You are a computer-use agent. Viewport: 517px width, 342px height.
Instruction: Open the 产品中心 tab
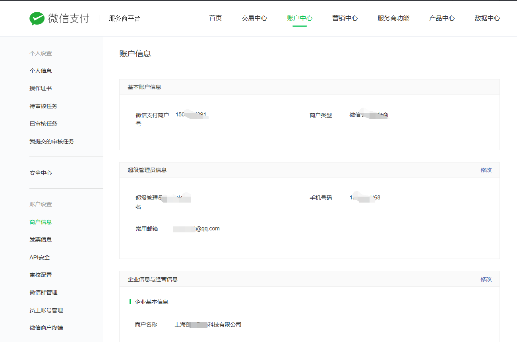click(x=442, y=18)
